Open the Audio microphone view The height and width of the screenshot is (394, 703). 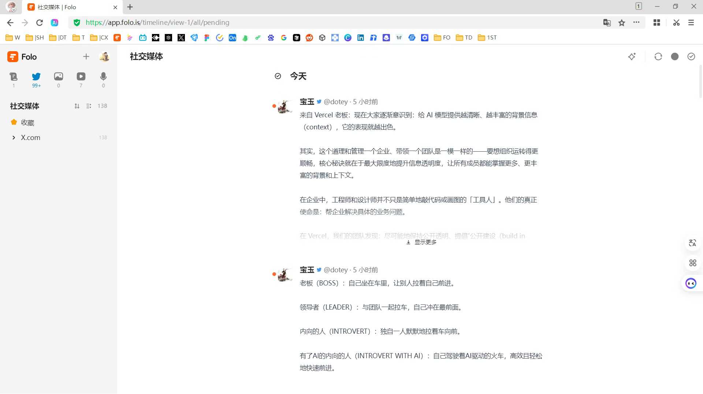tap(103, 77)
